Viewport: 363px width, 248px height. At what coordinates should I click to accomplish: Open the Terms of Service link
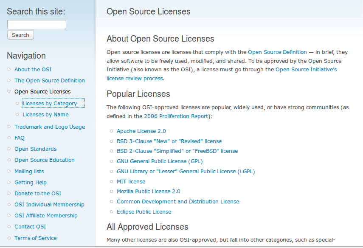35,238
